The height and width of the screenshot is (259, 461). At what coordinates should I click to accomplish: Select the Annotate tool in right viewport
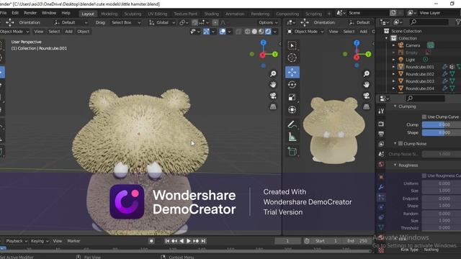pos(292,124)
